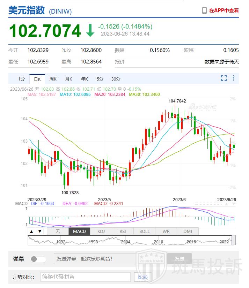Image resolution: width=249 pixels, height=288 pixels.
Task: Toggle the 弹幕 switch on
Action: point(38,259)
